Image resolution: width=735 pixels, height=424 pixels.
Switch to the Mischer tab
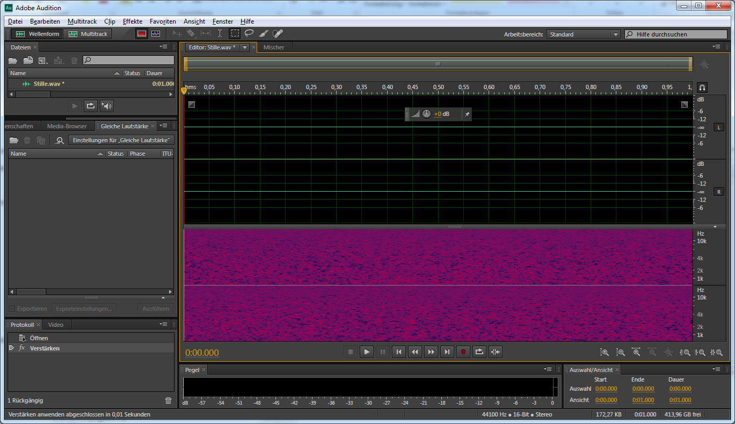tap(274, 47)
